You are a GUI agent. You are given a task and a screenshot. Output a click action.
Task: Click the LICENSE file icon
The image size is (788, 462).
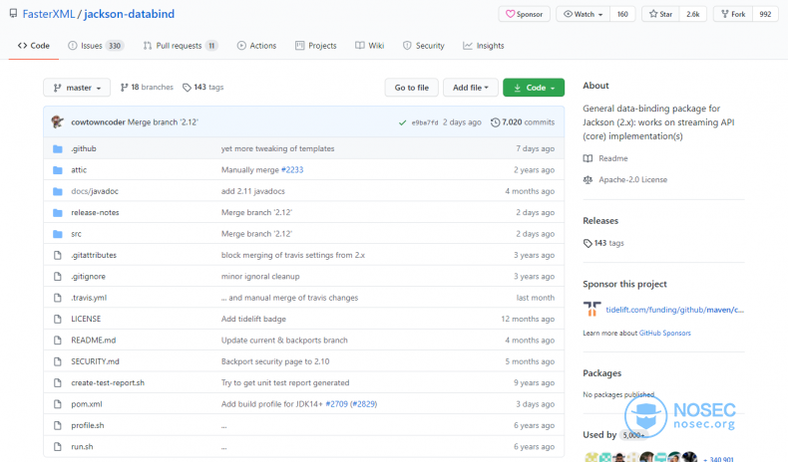point(58,319)
